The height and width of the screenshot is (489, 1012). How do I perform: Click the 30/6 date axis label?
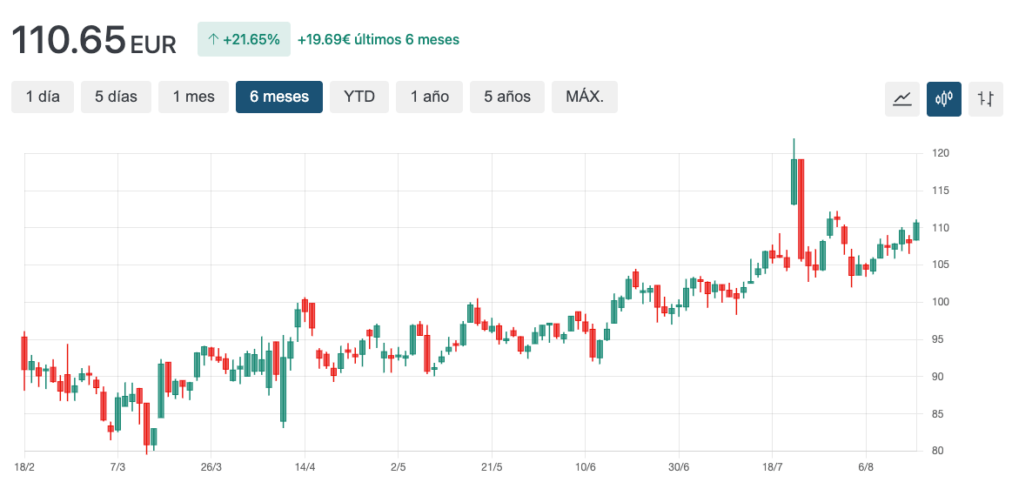679,466
